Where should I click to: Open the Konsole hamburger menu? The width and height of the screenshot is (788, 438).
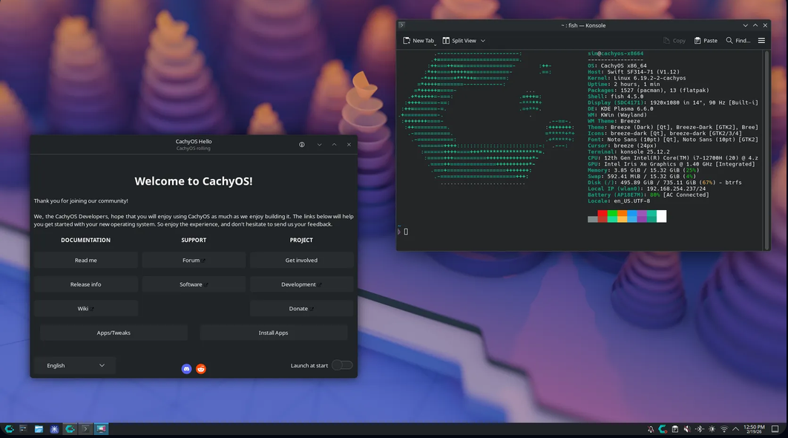(x=761, y=41)
